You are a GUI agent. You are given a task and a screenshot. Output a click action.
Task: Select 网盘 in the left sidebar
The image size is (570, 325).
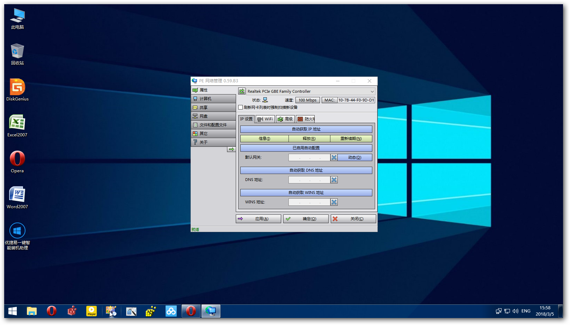click(213, 116)
